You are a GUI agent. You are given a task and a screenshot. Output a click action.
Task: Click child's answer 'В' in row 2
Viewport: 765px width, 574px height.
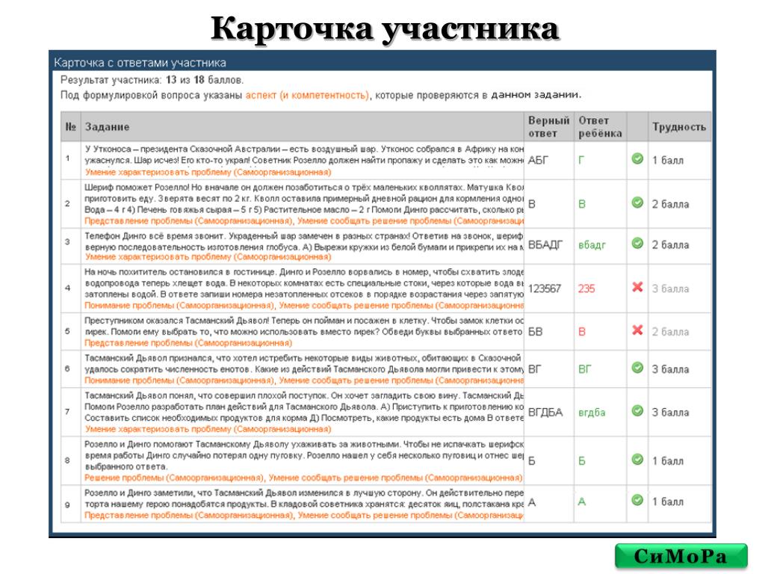(581, 204)
